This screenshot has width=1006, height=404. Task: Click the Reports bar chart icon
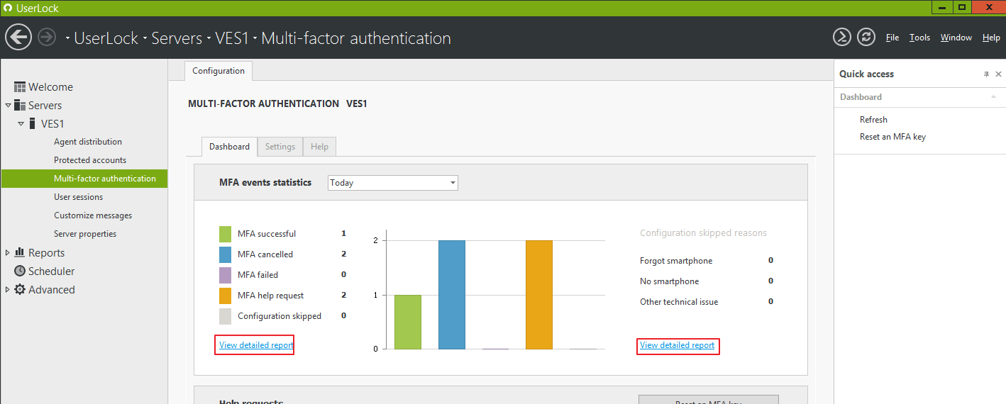click(20, 252)
